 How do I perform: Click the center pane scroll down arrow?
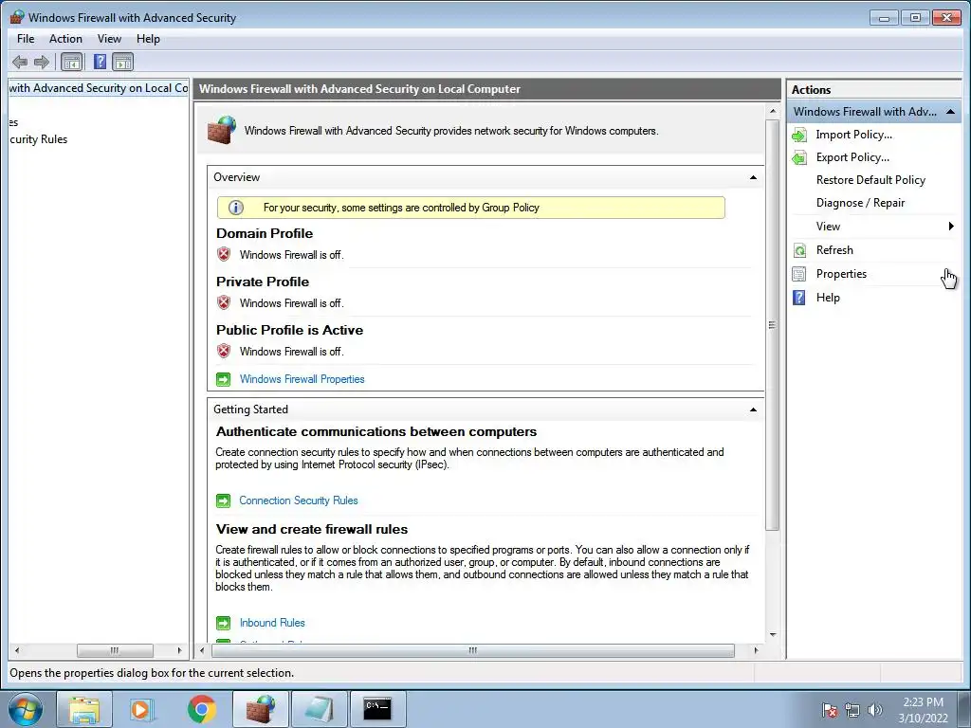772,634
